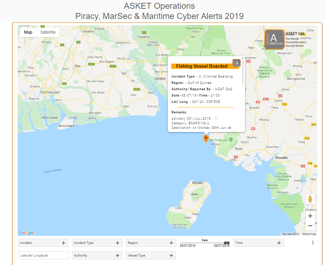The width and height of the screenshot is (325, 265).
Task: Switch to Satellite view
Action: tap(48, 32)
